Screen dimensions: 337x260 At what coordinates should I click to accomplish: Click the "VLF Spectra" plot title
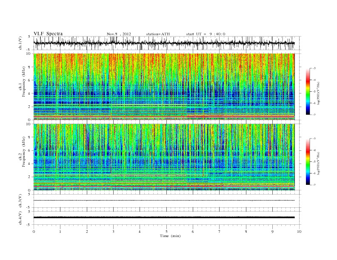(48, 34)
